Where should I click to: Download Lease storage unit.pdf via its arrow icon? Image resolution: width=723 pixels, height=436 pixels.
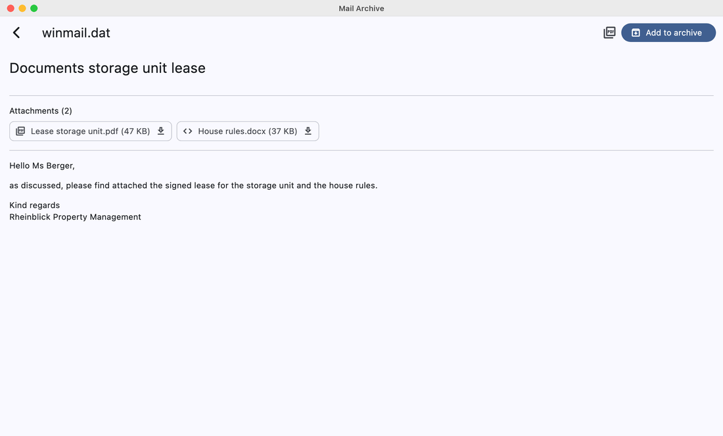point(161,131)
